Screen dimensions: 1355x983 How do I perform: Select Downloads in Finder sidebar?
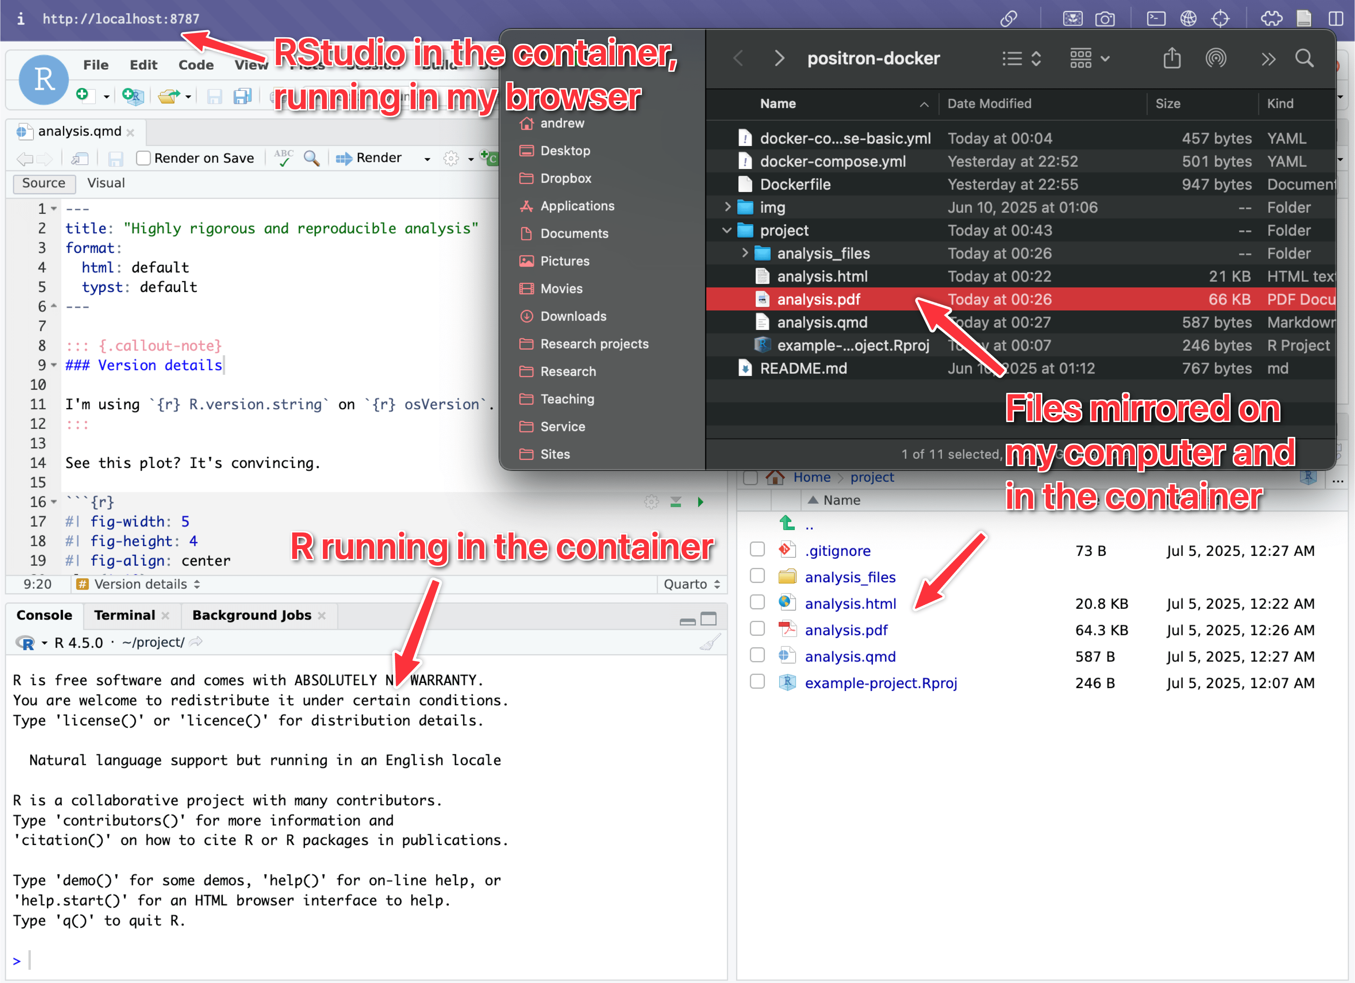coord(573,316)
